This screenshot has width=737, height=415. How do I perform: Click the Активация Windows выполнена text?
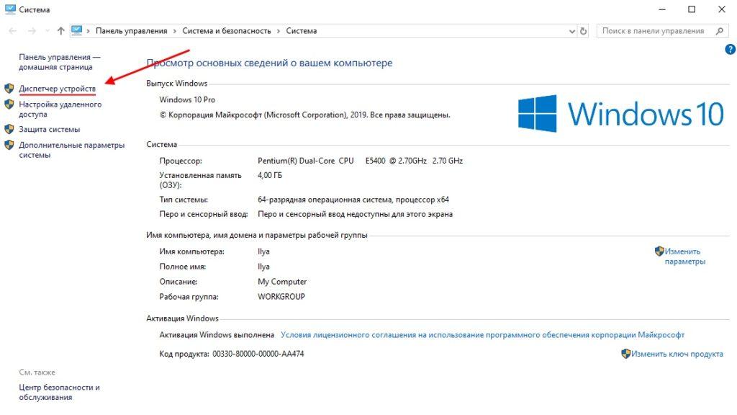217,335
